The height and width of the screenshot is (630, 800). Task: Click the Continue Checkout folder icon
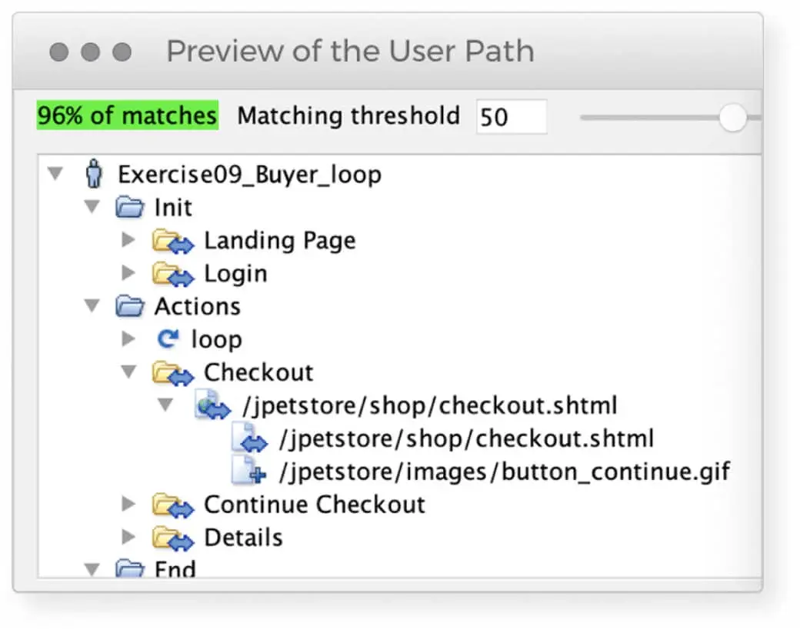(172, 505)
